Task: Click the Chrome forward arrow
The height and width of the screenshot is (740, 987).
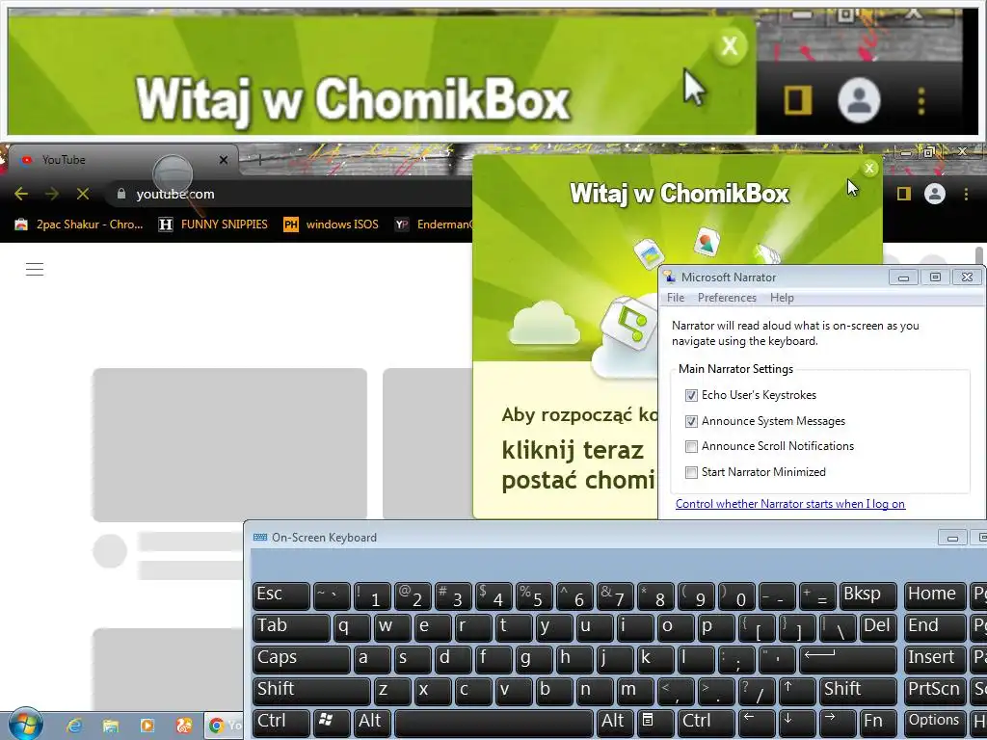Action: 52,194
